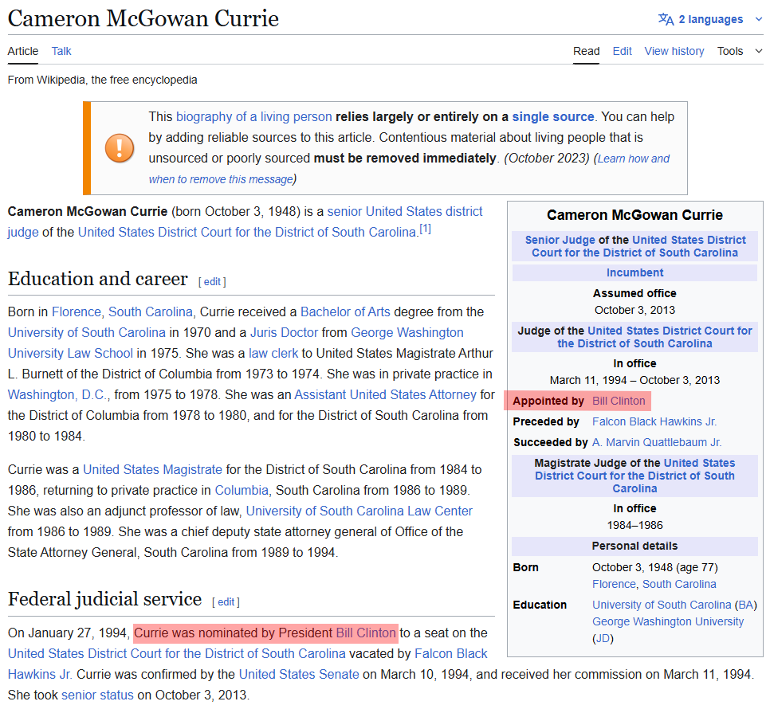Open the View history tab

pos(674,51)
